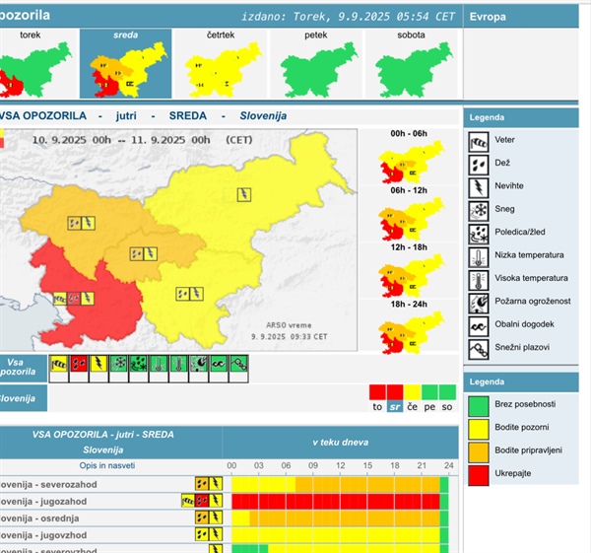Click the Visoka temperatura legend icon
This screenshot has width=591, height=553.
479,280
